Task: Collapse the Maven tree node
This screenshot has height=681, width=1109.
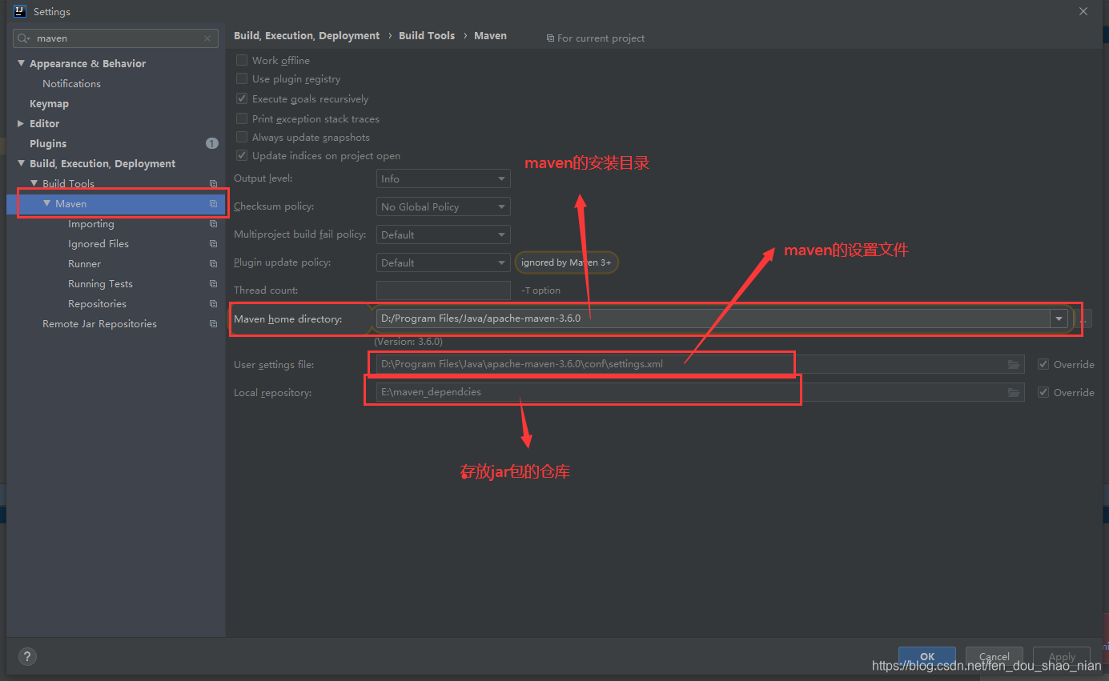Action: [x=47, y=203]
